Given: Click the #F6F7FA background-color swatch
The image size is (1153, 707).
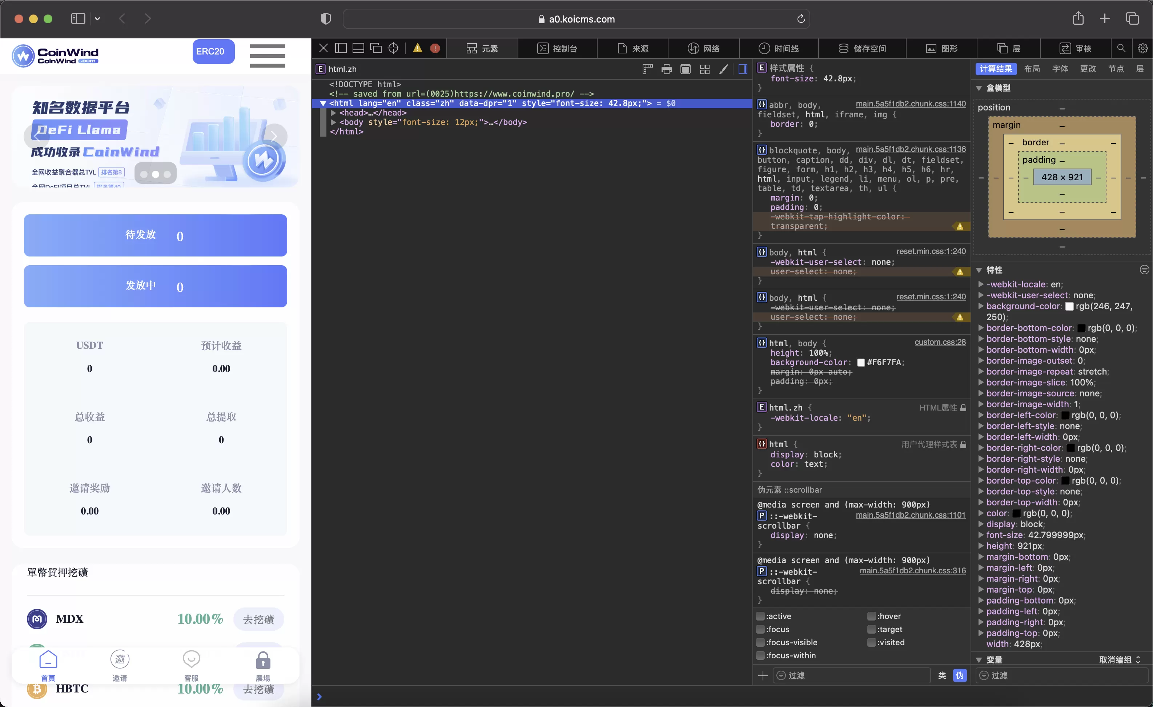Looking at the screenshot, I should click(x=860, y=362).
